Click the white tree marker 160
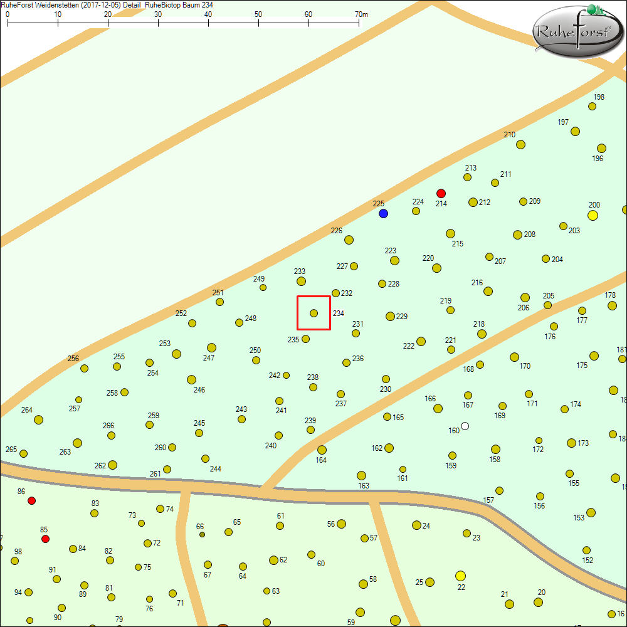 pos(465,426)
